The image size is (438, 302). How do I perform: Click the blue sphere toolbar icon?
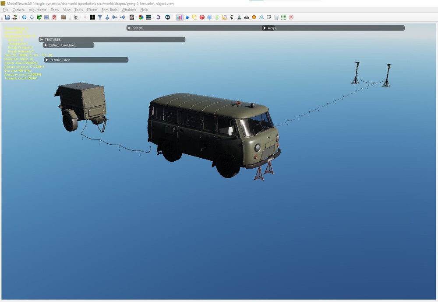point(24,17)
